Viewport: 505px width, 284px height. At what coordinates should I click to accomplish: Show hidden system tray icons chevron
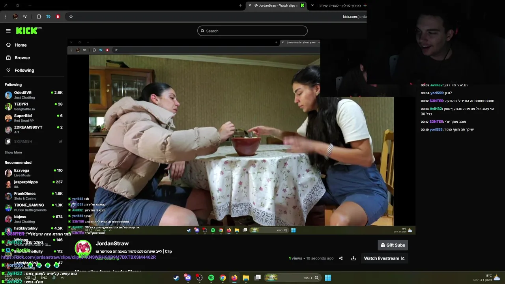coord(62,278)
